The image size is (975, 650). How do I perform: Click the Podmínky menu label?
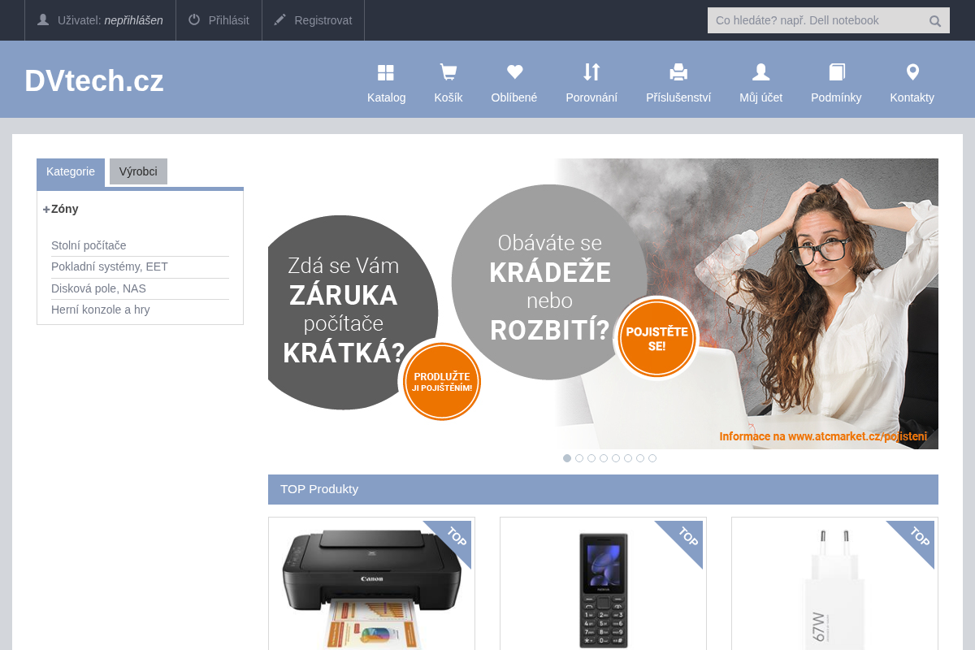pyautogui.click(x=836, y=97)
